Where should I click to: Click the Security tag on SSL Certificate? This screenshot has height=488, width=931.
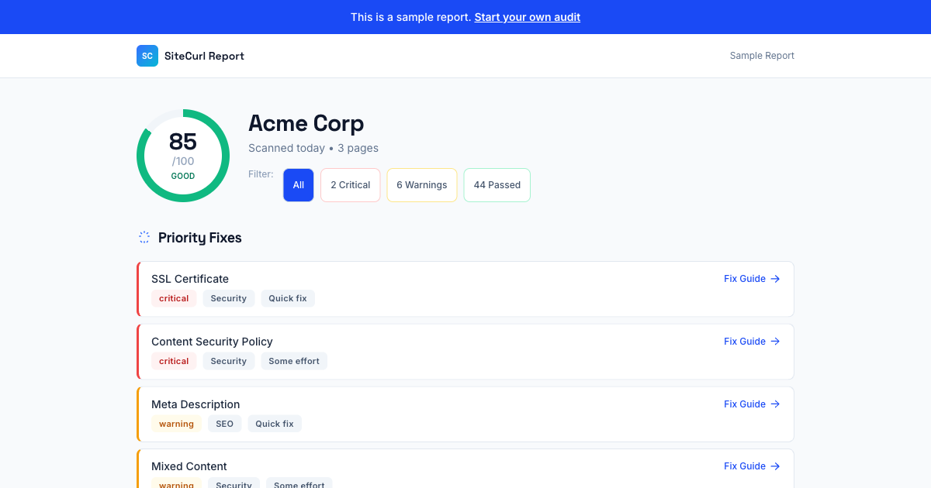click(x=229, y=298)
